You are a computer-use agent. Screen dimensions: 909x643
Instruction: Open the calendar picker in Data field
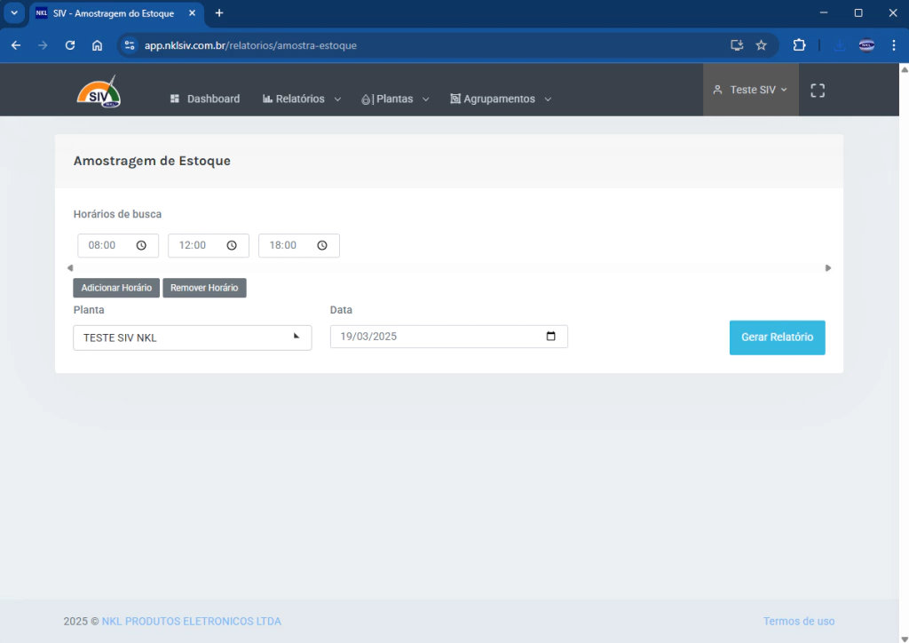pyautogui.click(x=550, y=337)
